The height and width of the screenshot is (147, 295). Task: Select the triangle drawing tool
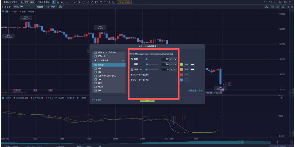(92, 2)
